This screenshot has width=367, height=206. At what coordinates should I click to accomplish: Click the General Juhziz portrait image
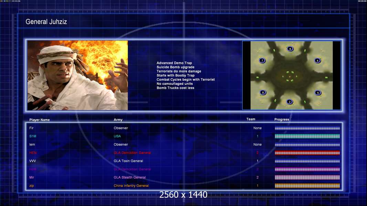pos(77,75)
